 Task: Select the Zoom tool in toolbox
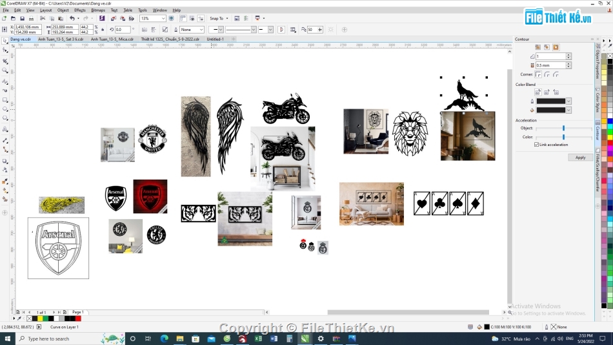pos(5,70)
